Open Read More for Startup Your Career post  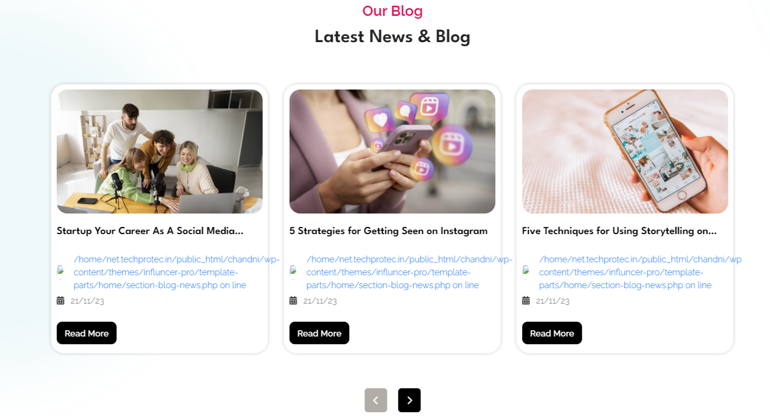pyautogui.click(x=87, y=333)
